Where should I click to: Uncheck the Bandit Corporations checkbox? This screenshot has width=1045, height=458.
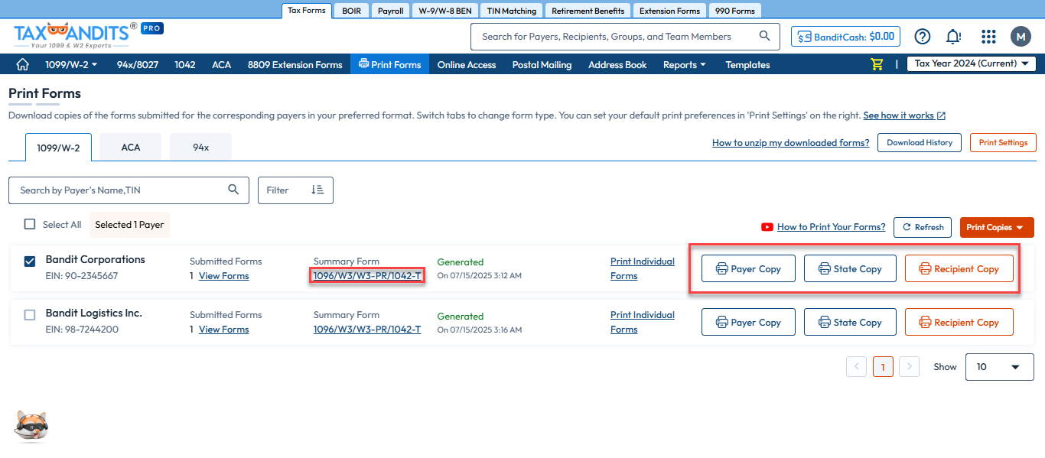point(30,261)
